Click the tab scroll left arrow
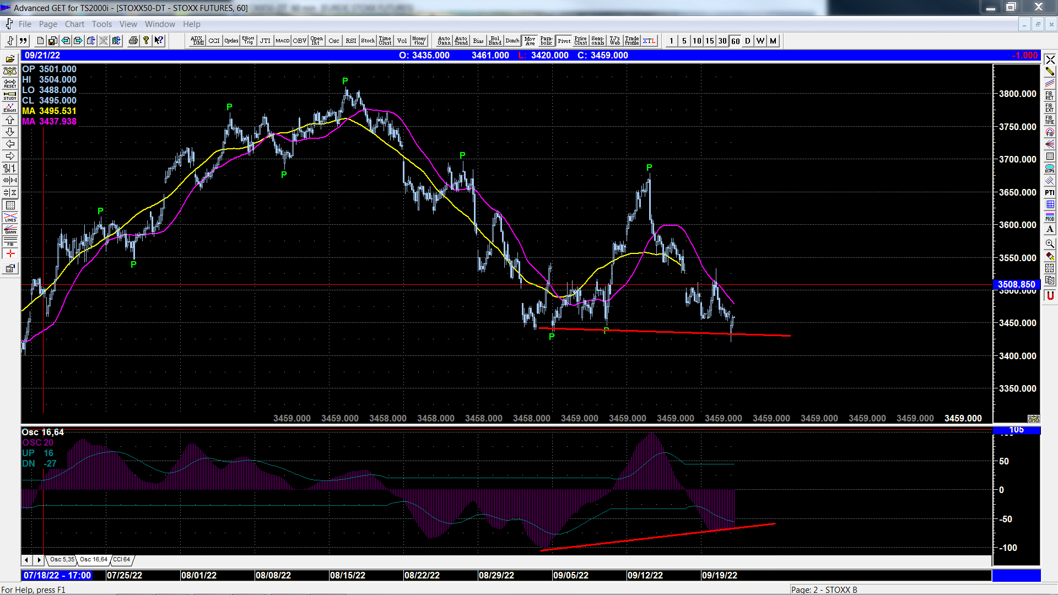 click(x=26, y=560)
